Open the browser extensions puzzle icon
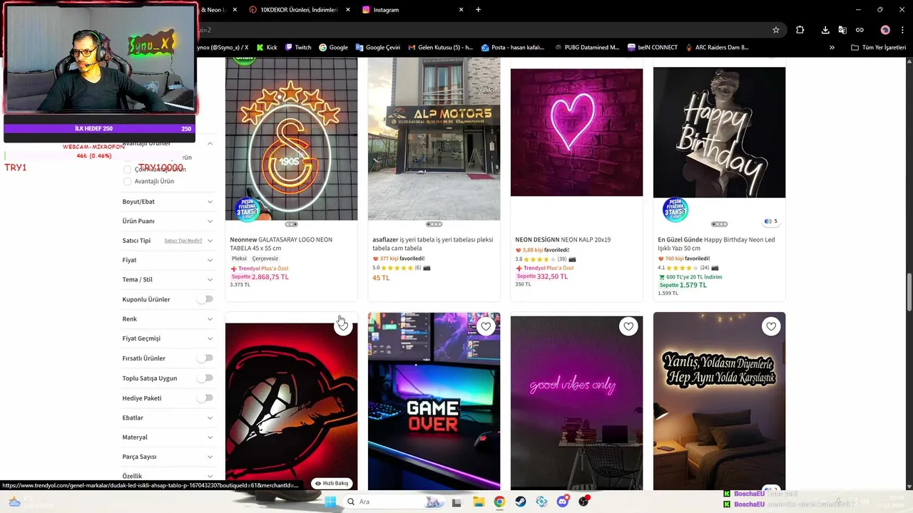 (x=800, y=30)
